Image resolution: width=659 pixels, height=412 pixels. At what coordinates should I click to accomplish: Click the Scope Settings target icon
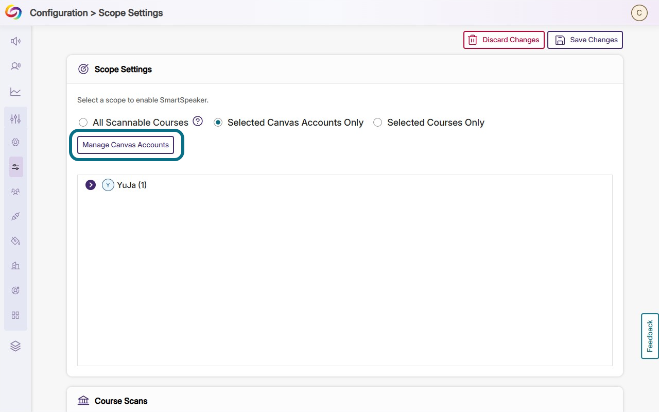click(83, 69)
